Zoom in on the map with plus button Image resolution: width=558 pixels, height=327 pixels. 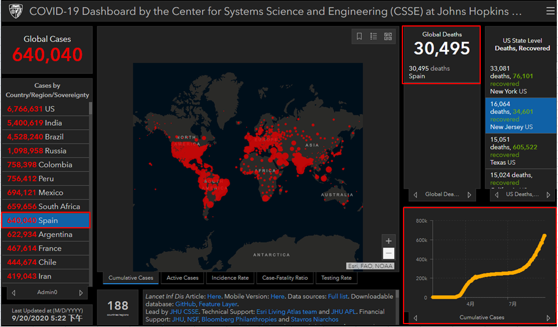click(x=389, y=241)
